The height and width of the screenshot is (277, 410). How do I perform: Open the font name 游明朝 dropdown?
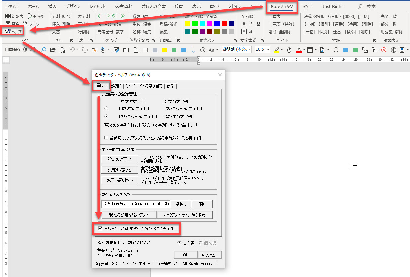pos(236,50)
